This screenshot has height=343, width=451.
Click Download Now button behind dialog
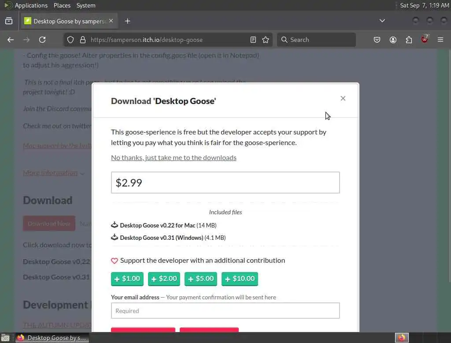[49, 224]
